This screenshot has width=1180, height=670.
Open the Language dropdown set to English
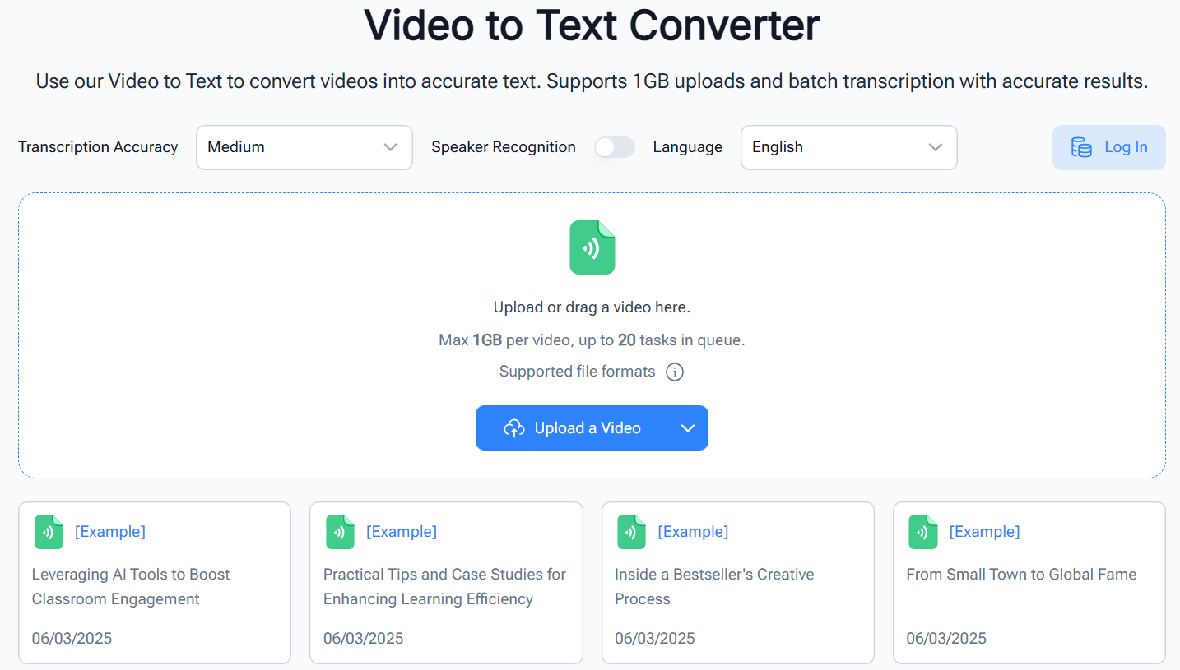[x=848, y=147]
